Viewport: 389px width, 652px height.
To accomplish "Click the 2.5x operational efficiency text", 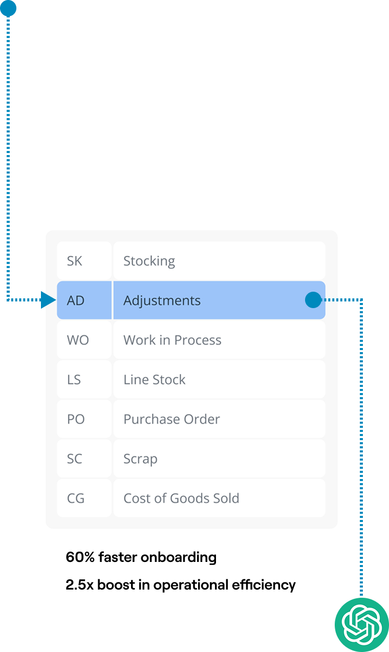I will point(181,585).
